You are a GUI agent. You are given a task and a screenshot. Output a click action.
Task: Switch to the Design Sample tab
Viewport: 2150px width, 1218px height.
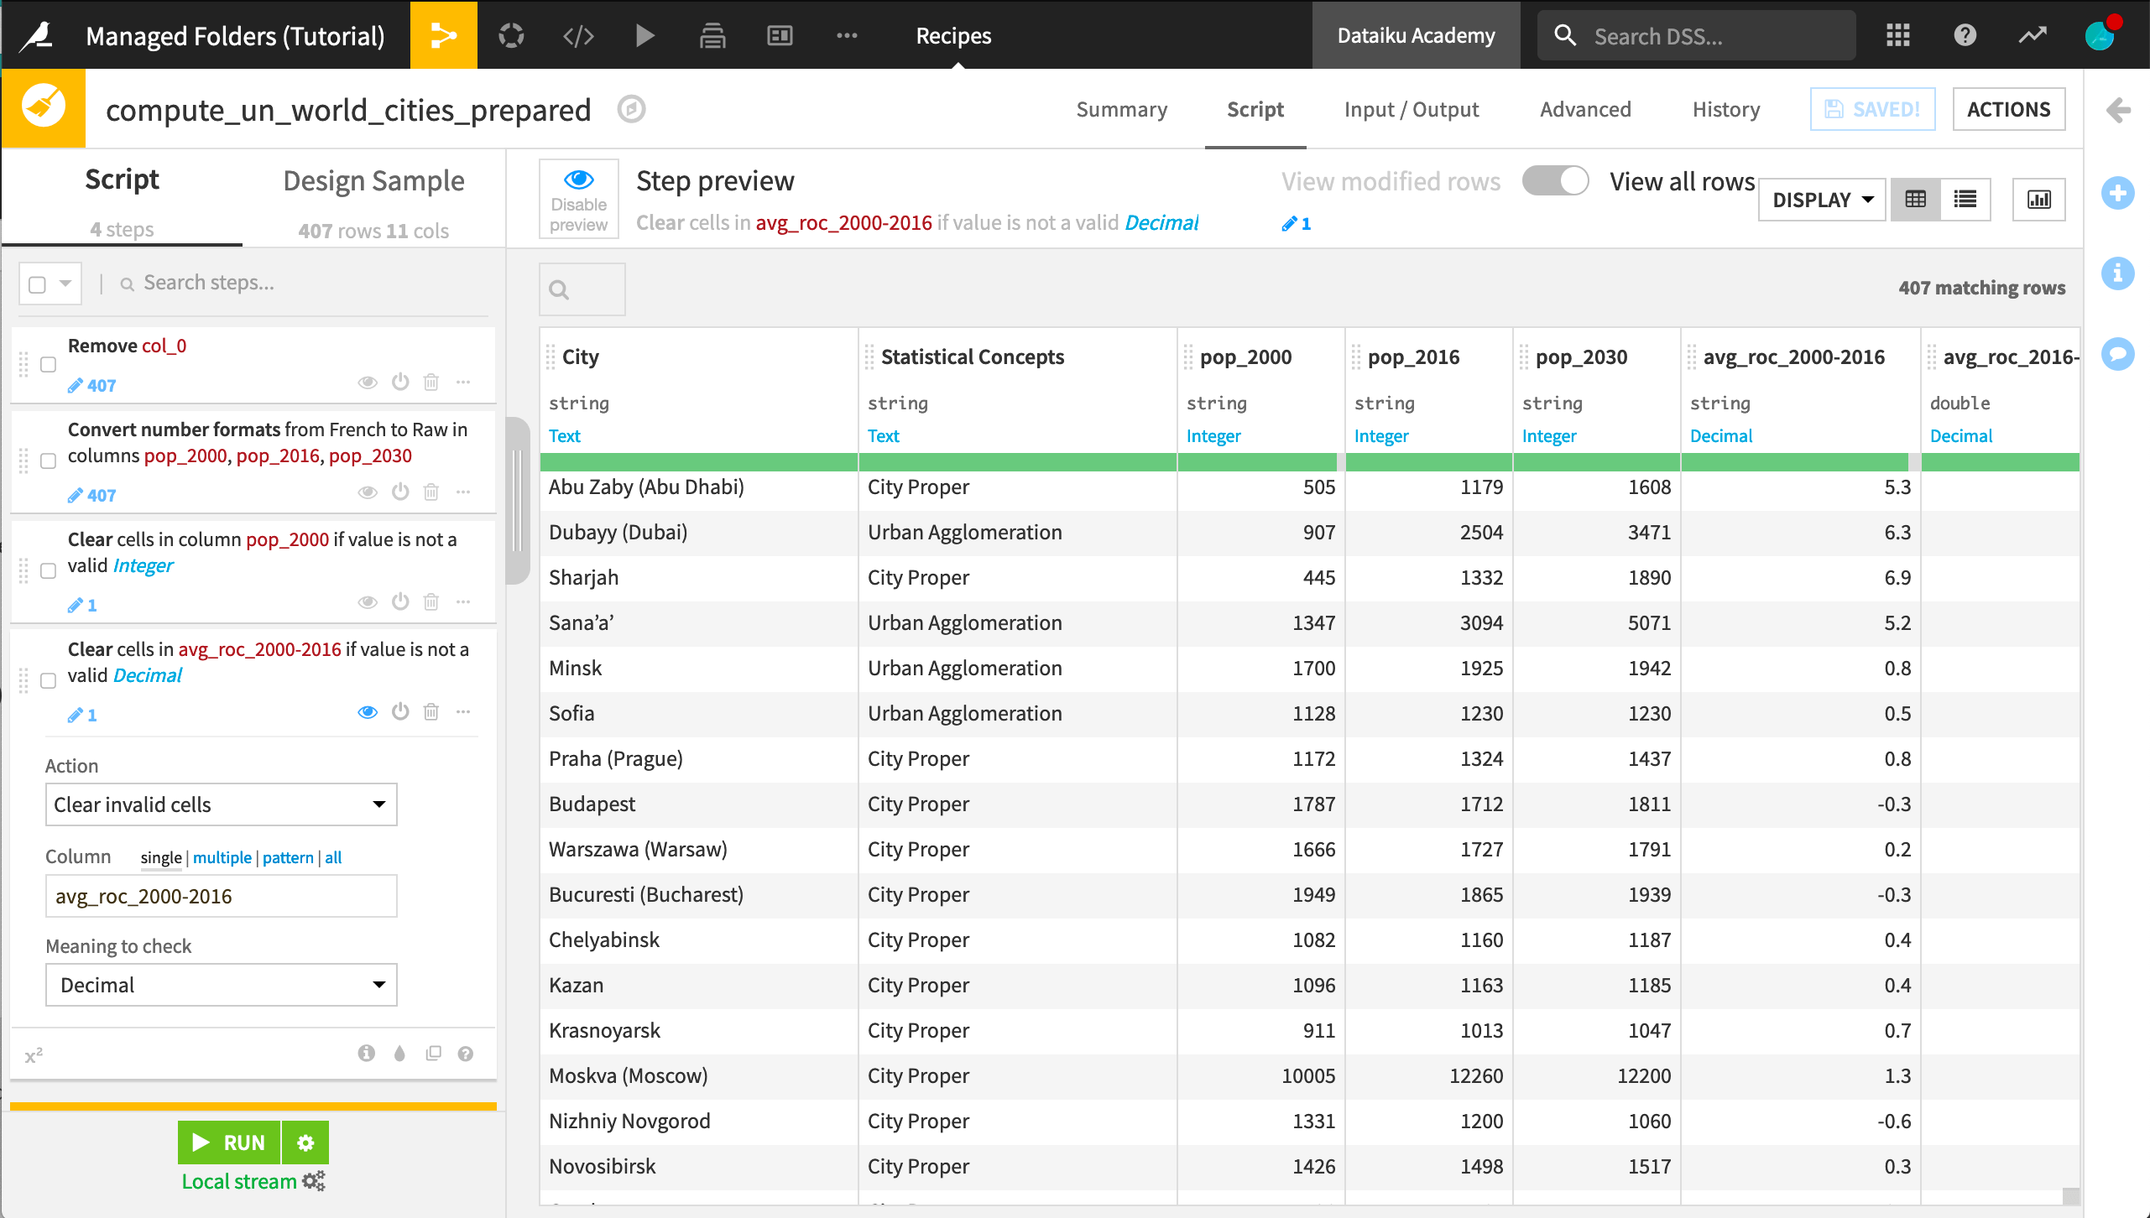[373, 180]
